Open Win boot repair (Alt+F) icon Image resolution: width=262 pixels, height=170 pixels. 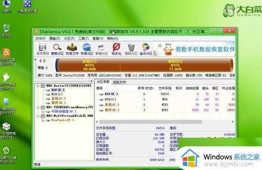(7, 131)
